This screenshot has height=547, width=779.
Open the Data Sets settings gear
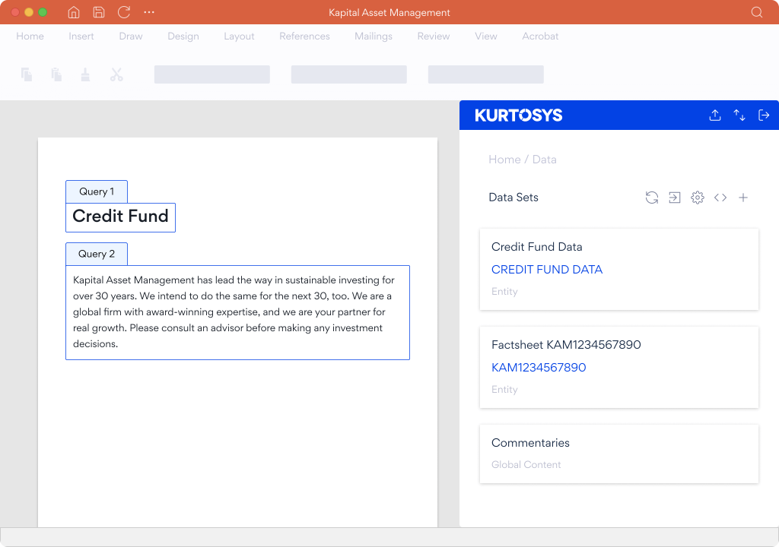pyautogui.click(x=698, y=198)
